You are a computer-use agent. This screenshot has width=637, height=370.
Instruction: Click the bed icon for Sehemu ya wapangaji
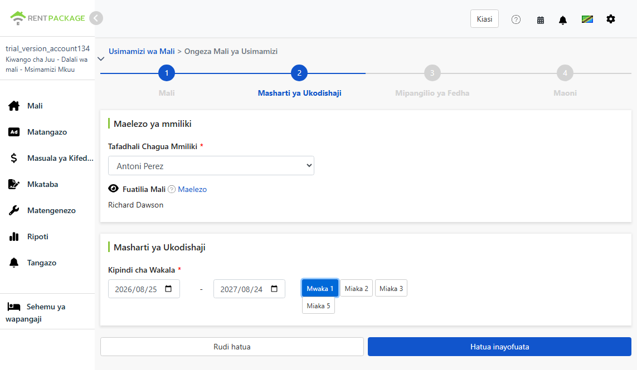tap(14, 307)
